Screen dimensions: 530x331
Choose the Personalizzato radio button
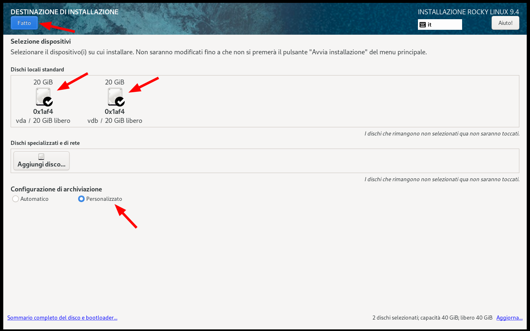tap(81, 199)
